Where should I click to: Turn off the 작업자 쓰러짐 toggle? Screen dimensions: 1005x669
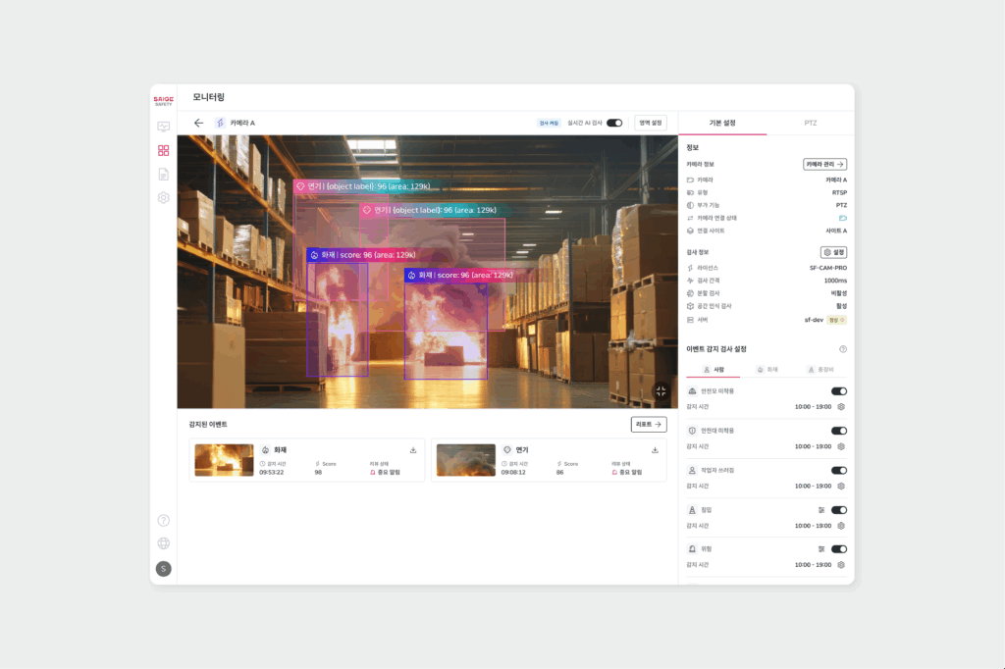[839, 470]
